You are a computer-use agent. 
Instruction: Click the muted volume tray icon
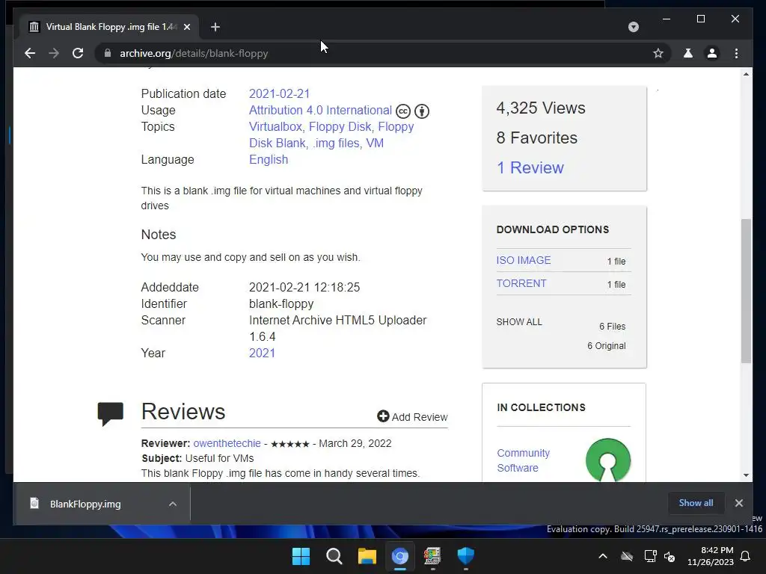(x=670, y=556)
